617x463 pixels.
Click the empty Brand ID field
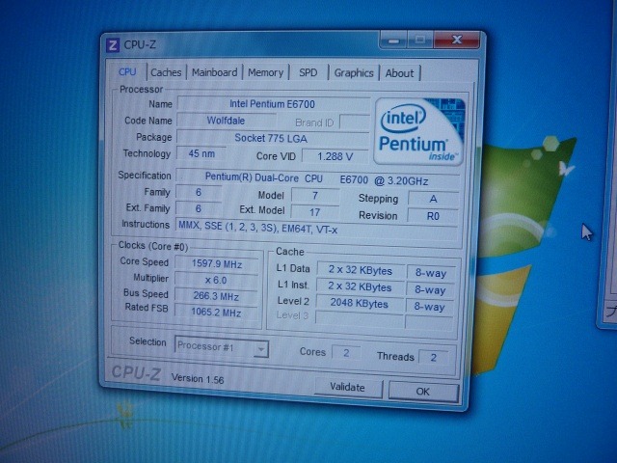coord(355,123)
